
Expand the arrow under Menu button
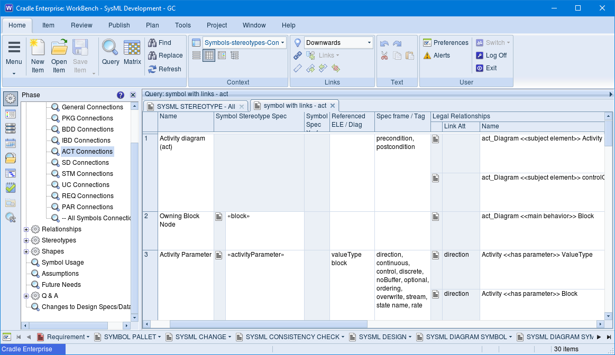(x=14, y=73)
